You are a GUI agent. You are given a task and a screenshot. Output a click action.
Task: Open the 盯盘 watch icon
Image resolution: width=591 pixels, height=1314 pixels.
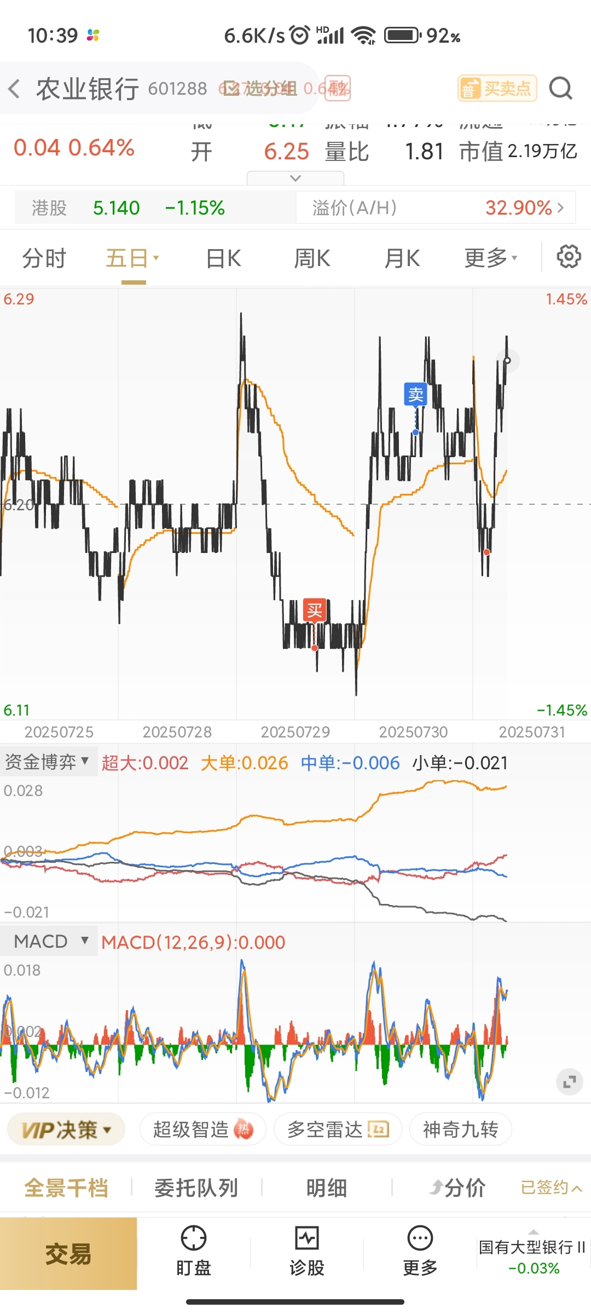click(x=194, y=1252)
